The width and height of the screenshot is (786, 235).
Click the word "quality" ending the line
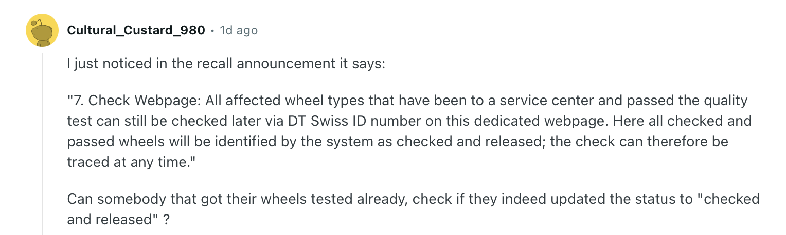coord(722,101)
